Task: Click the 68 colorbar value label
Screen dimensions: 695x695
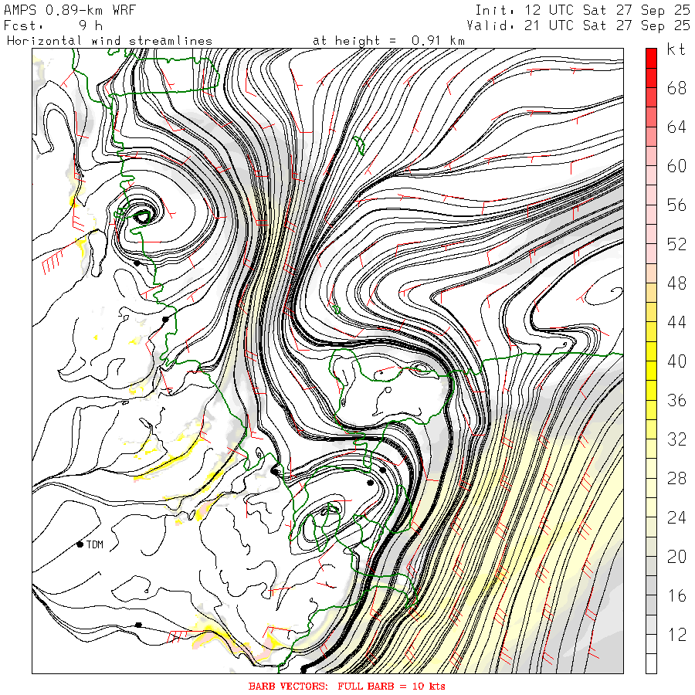Action: [676, 88]
